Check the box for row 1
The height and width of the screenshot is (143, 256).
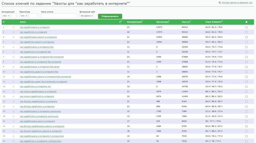click(x=246, y=27)
